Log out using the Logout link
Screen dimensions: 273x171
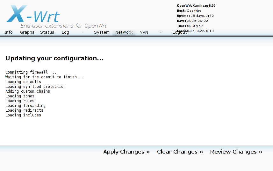click(179, 32)
